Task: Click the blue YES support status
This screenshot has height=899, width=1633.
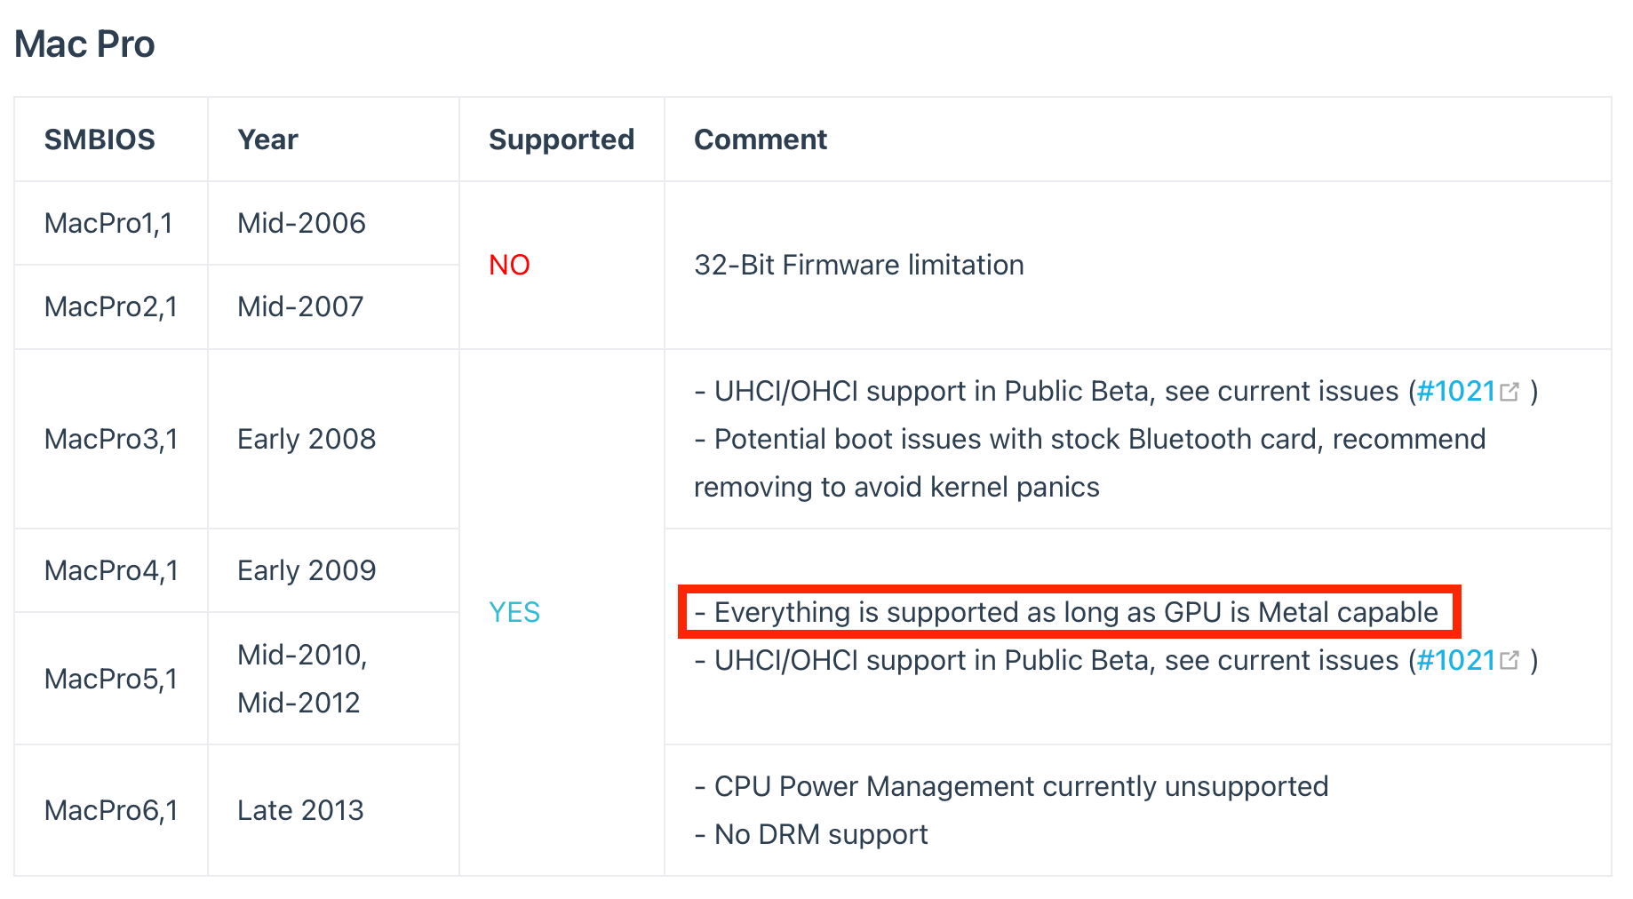Action: [x=514, y=612]
